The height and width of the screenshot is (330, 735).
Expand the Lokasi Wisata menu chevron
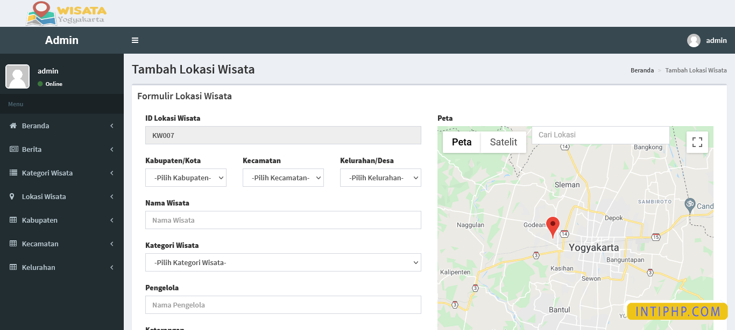pyautogui.click(x=111, y=196)
